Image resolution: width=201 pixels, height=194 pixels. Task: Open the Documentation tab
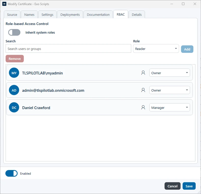[x=98, y=15]
